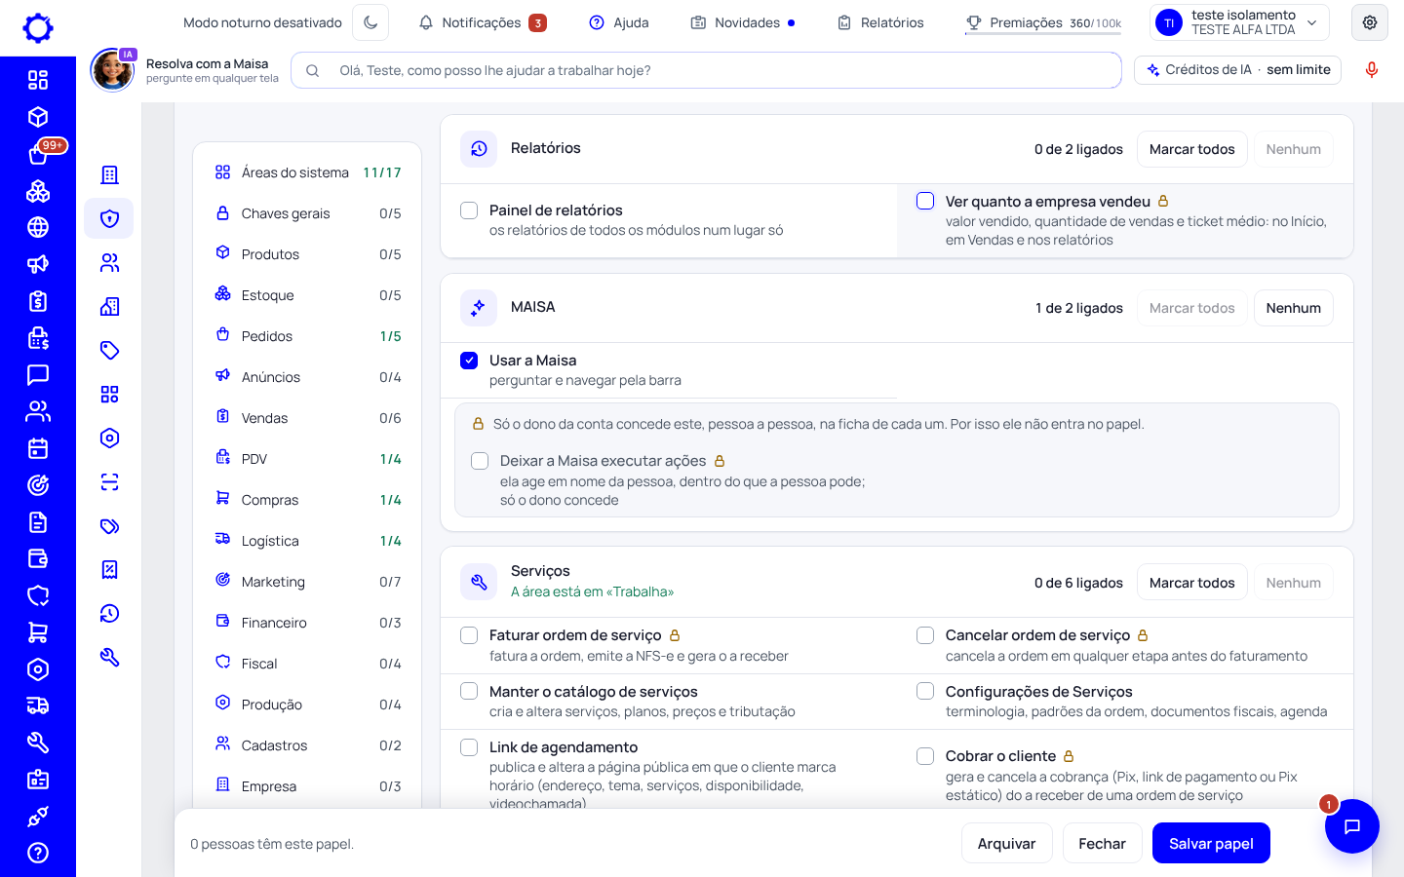
Task: Open Novidades in top bar
Action: click(742, 22)
